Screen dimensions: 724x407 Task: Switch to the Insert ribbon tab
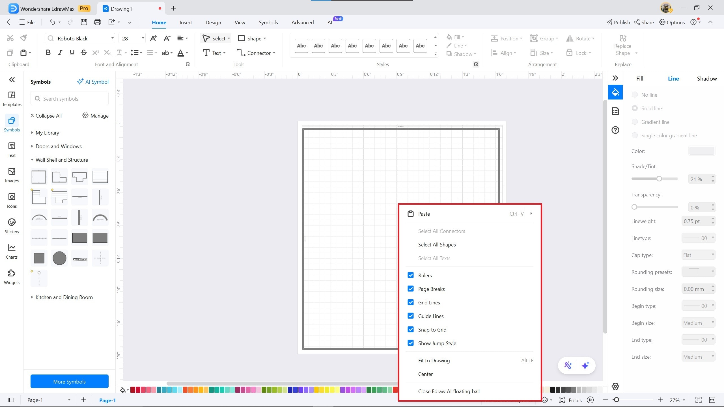click(186, 22)
